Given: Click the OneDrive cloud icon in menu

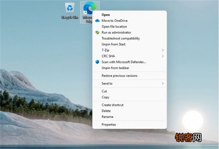Looking at the screenshot, I should (97, 21).
